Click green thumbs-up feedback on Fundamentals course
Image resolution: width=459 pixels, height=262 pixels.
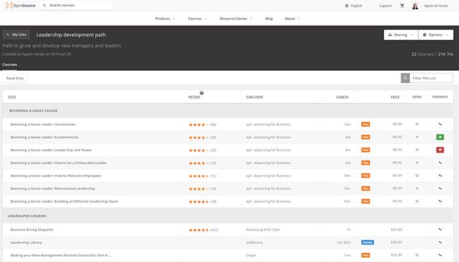(440, 137)
